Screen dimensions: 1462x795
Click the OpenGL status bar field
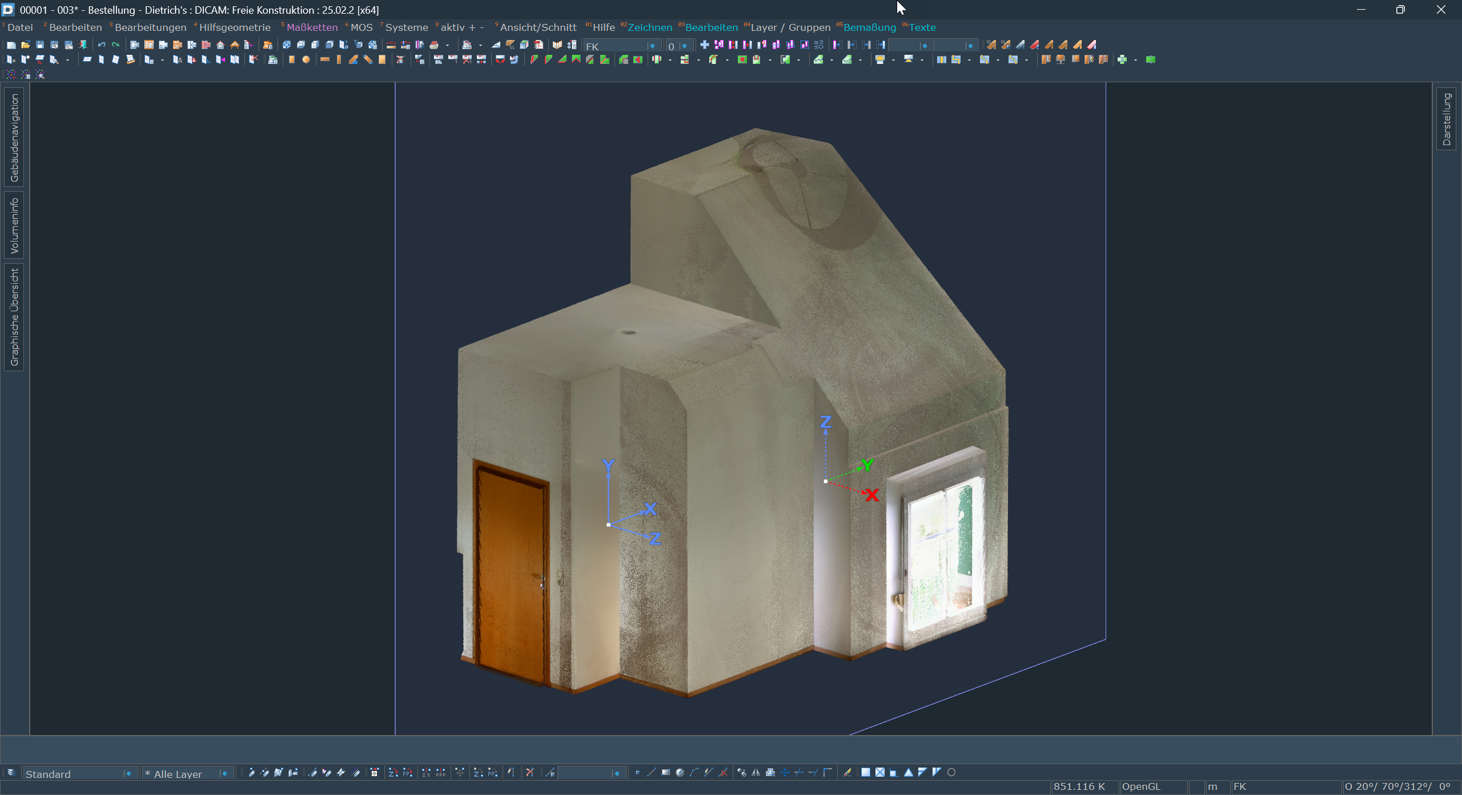1141,786
